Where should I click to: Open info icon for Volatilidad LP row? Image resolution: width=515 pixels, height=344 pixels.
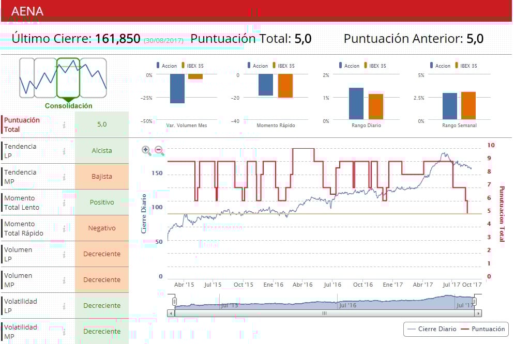pos(64,306)
